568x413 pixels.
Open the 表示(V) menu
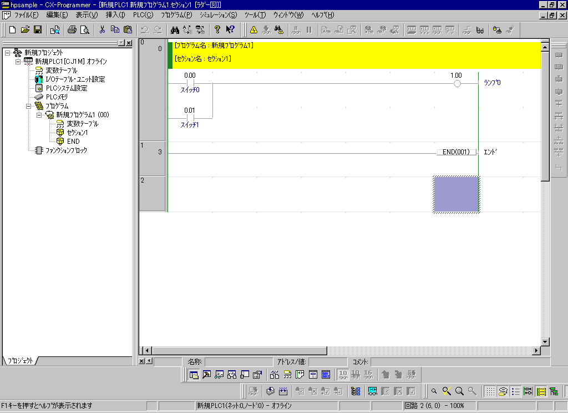tap(87, 15)
